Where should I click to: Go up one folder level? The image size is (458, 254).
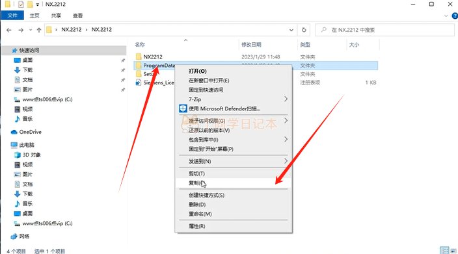click(x=39, y=30)
